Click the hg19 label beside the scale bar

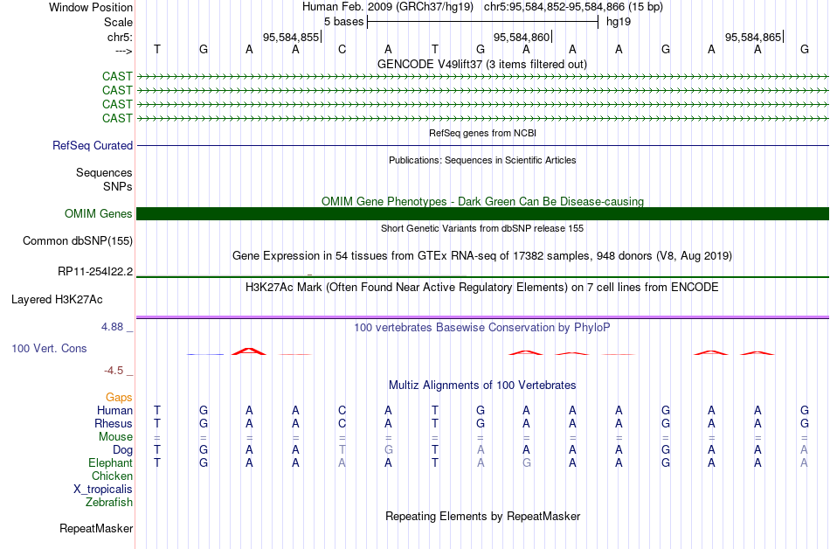pos(619,22)
